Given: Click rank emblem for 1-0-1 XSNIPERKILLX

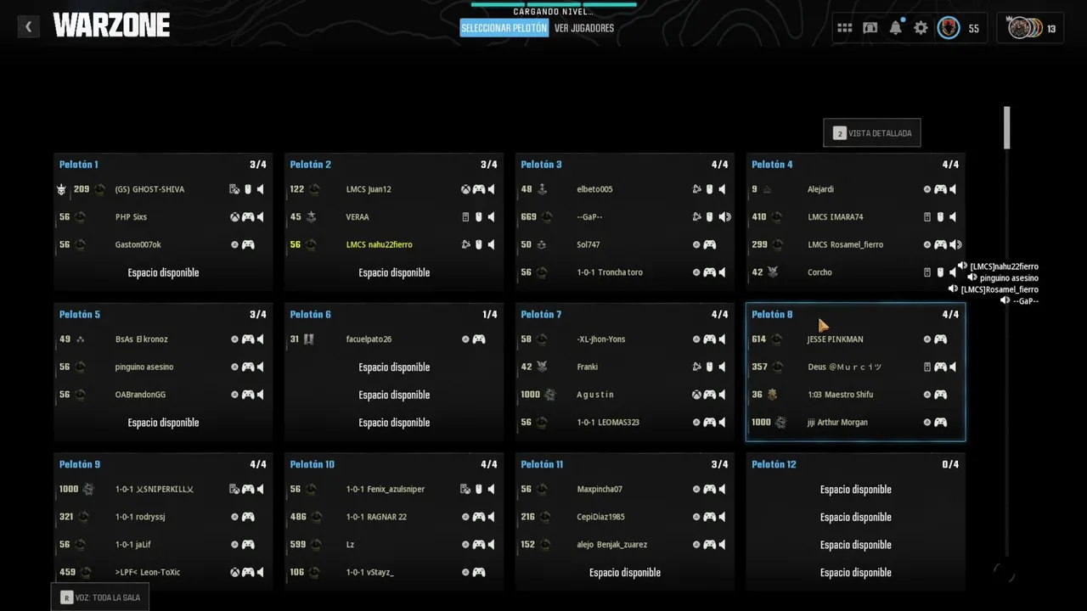Looking at the screenshot, I should (x=87, y=490).
